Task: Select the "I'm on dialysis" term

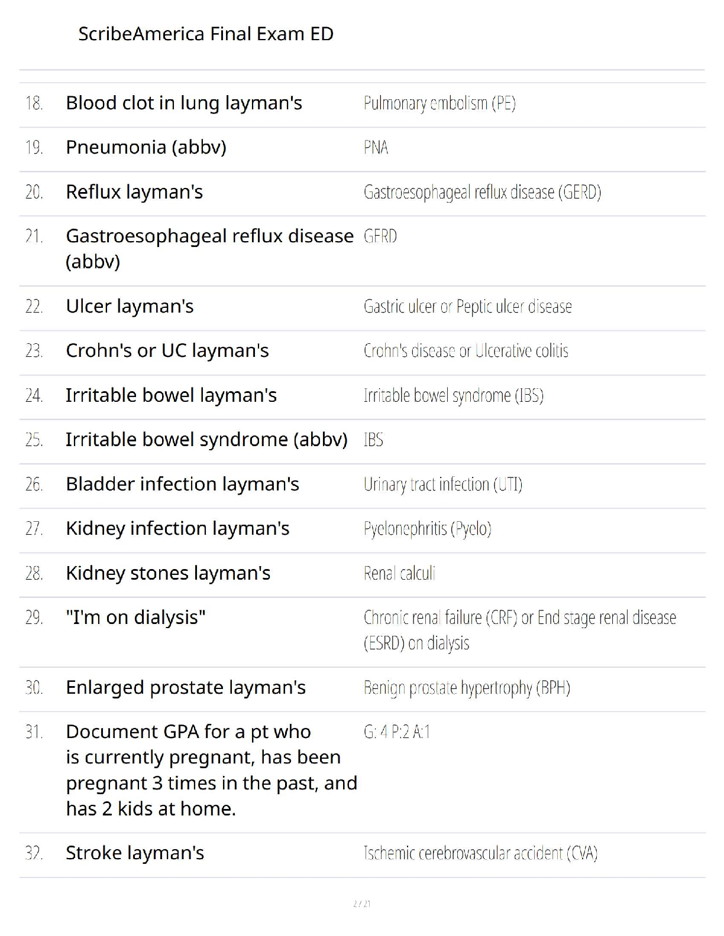Action: pyautogui.click(x=135, y=617)
